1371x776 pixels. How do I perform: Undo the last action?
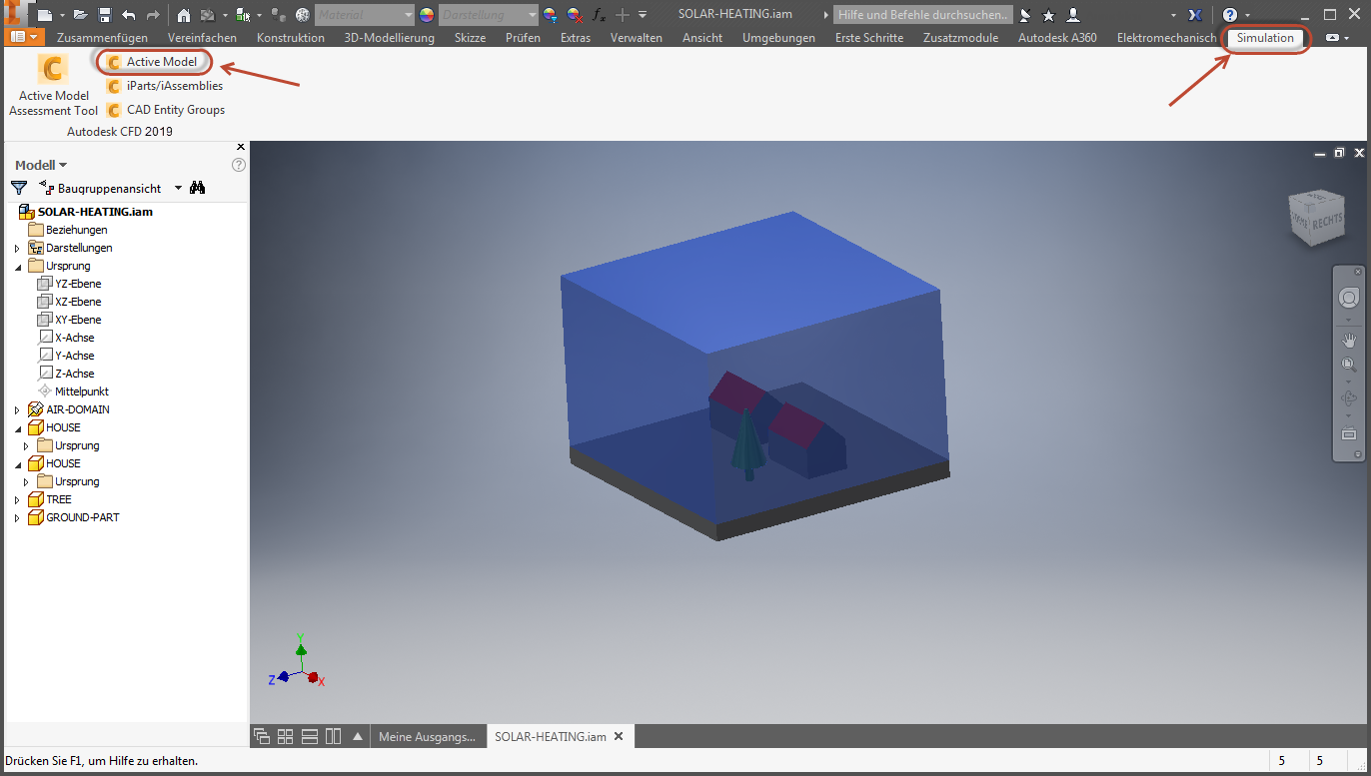tap(129, 15)
